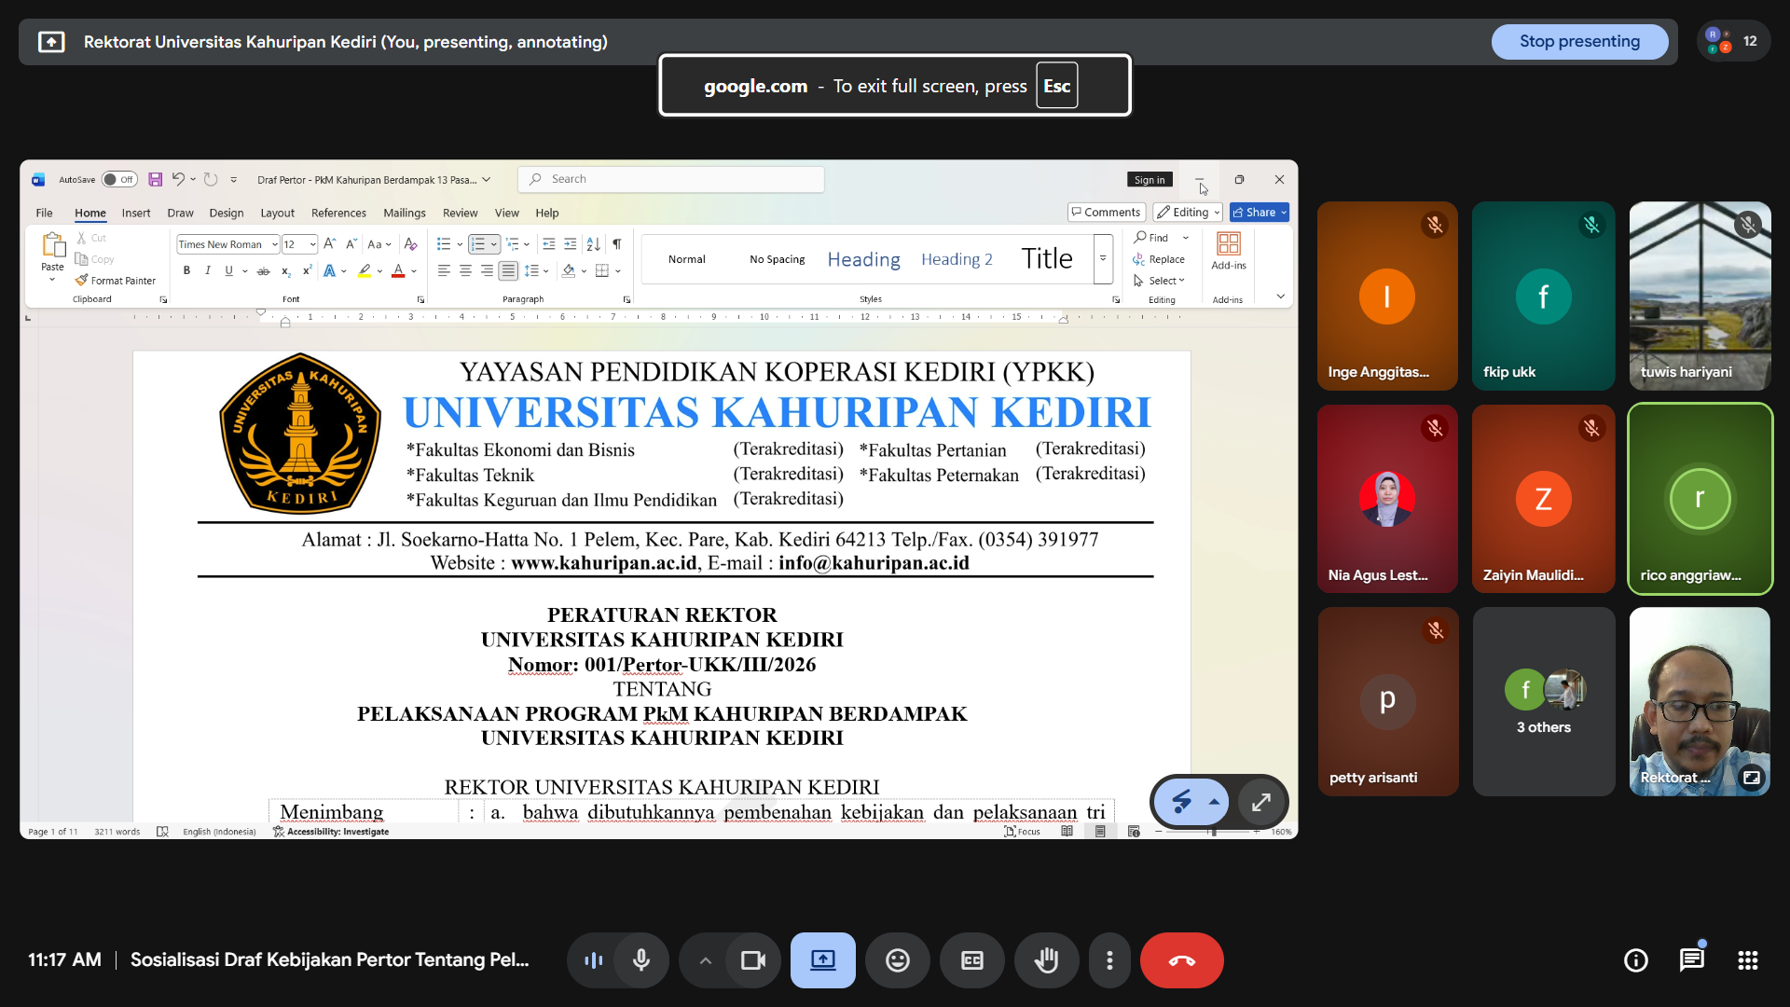This screenshot has width=1790, height=1007.
Task: Open the File menu
Action: tap(44, 214)
